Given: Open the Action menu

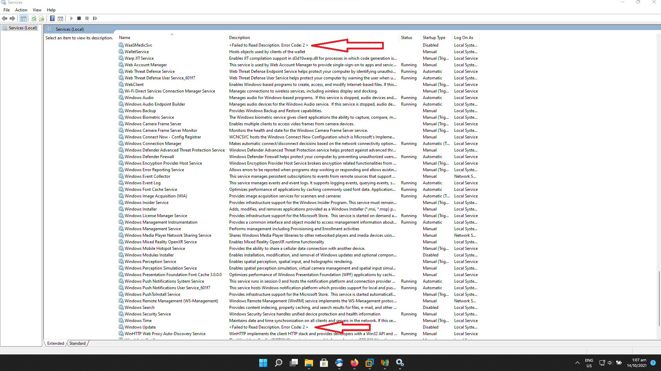Looking at the screenshot, I should 21,10.
